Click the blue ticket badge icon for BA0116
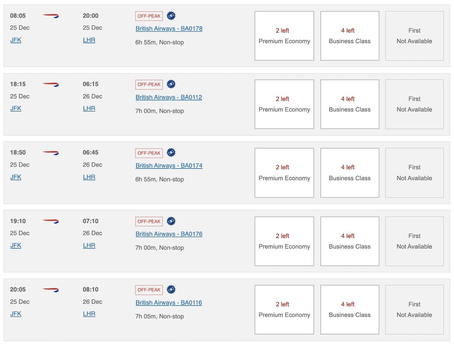 pyautogui.click(x=171, y=290)
